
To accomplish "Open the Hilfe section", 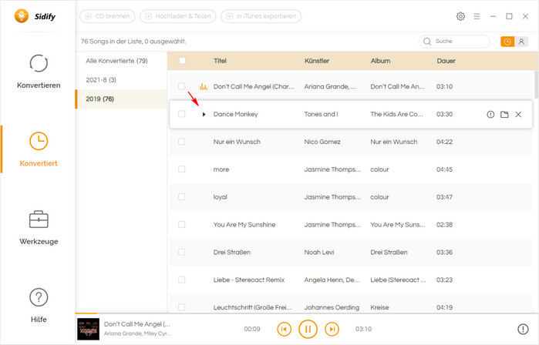I will click(x=39, y=306).
